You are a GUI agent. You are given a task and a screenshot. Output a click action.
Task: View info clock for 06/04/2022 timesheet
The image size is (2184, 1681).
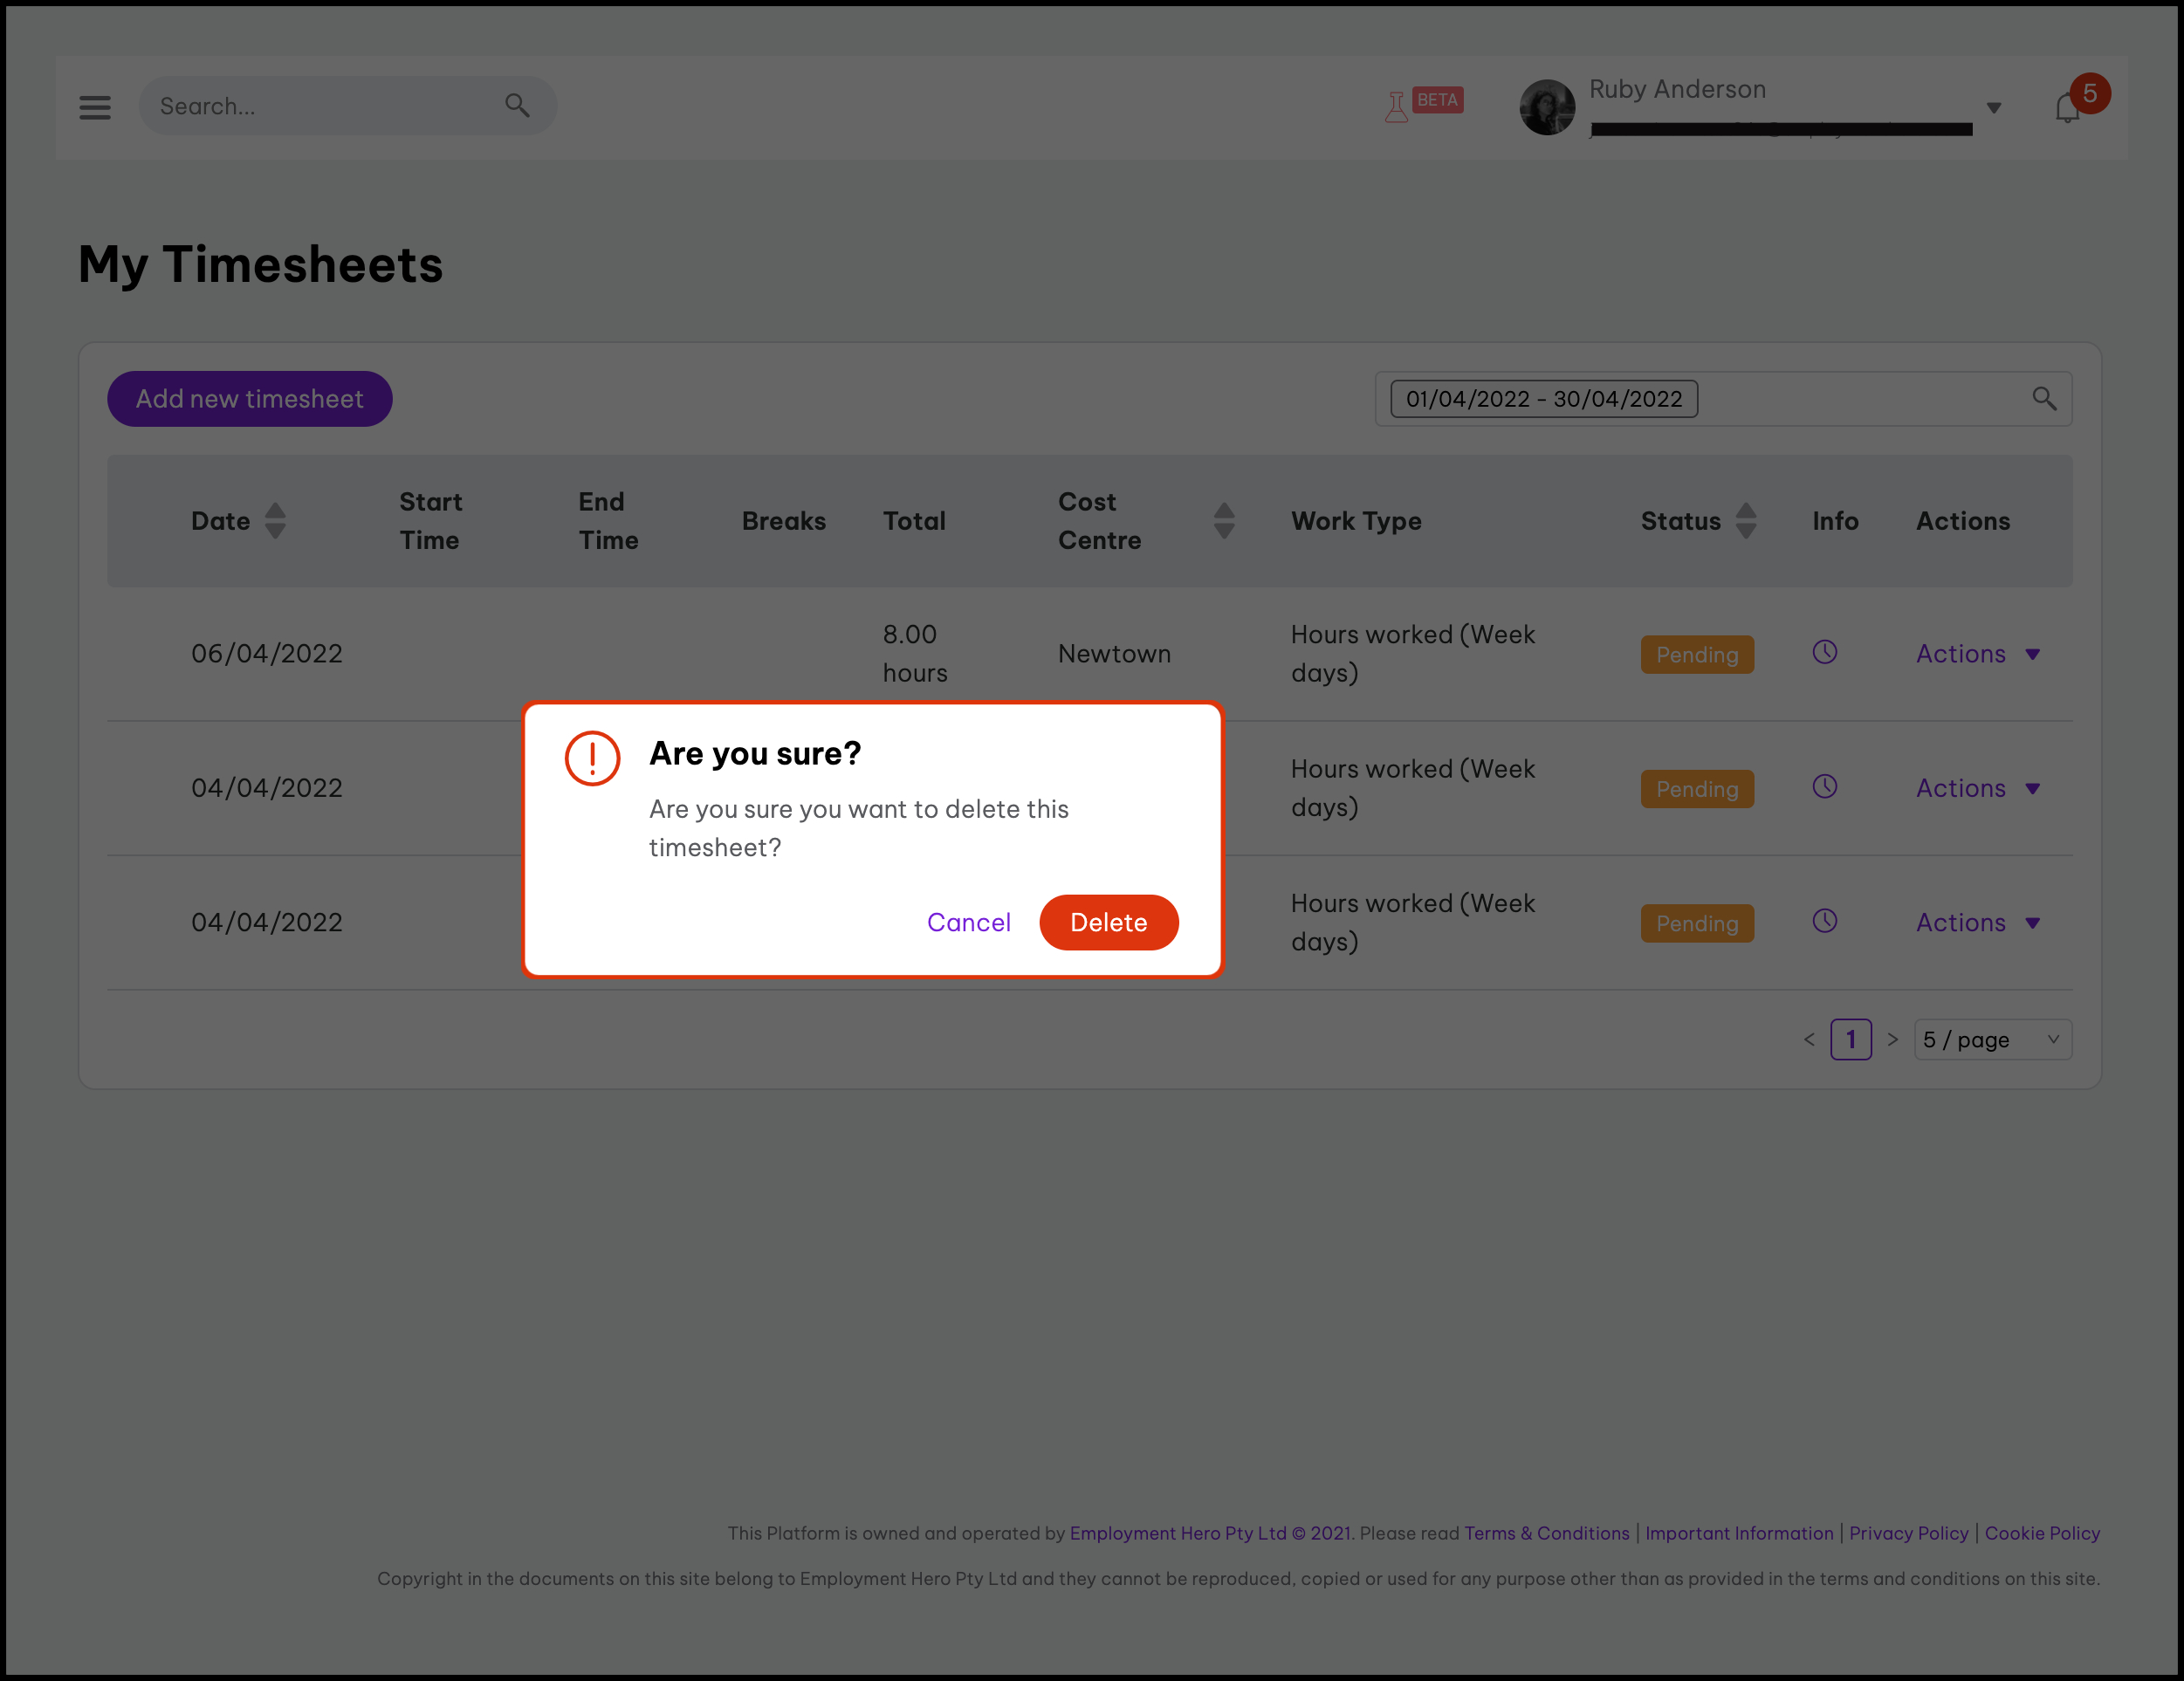coord(1824,653)
